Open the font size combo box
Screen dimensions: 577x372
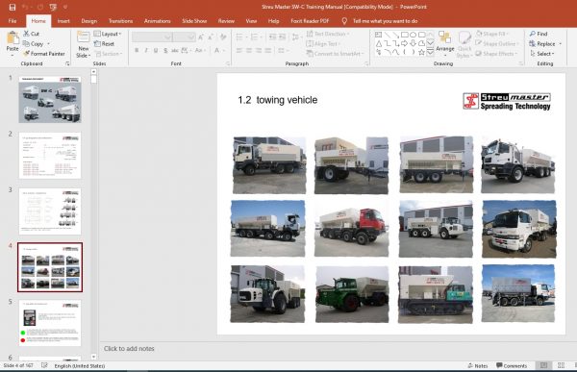[x=184, y=37]
